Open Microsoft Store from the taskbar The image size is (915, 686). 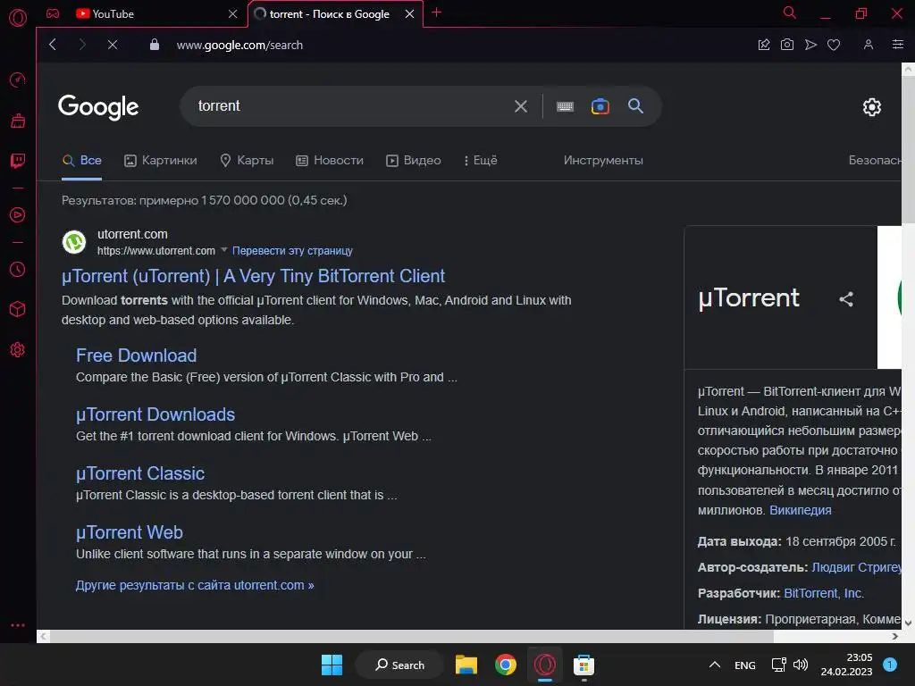[x=583, y=665]
